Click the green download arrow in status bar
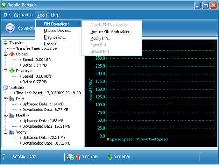 (x=110, y=157)
